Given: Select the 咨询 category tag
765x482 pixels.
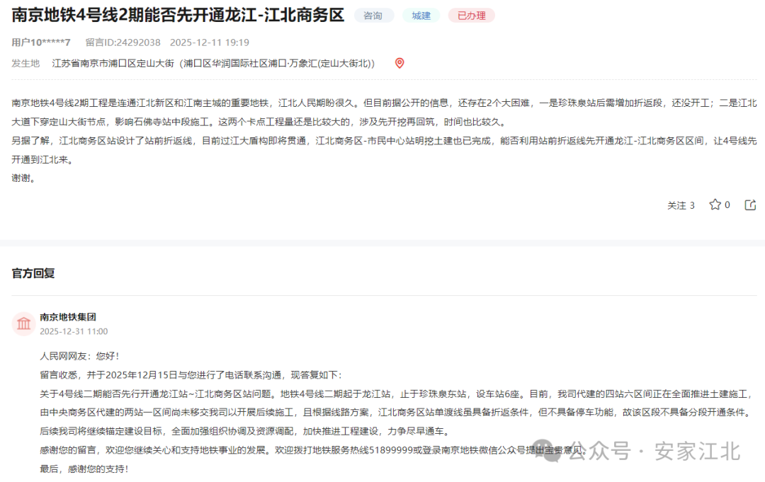Looking at the screenshot, I should (373, 15).
